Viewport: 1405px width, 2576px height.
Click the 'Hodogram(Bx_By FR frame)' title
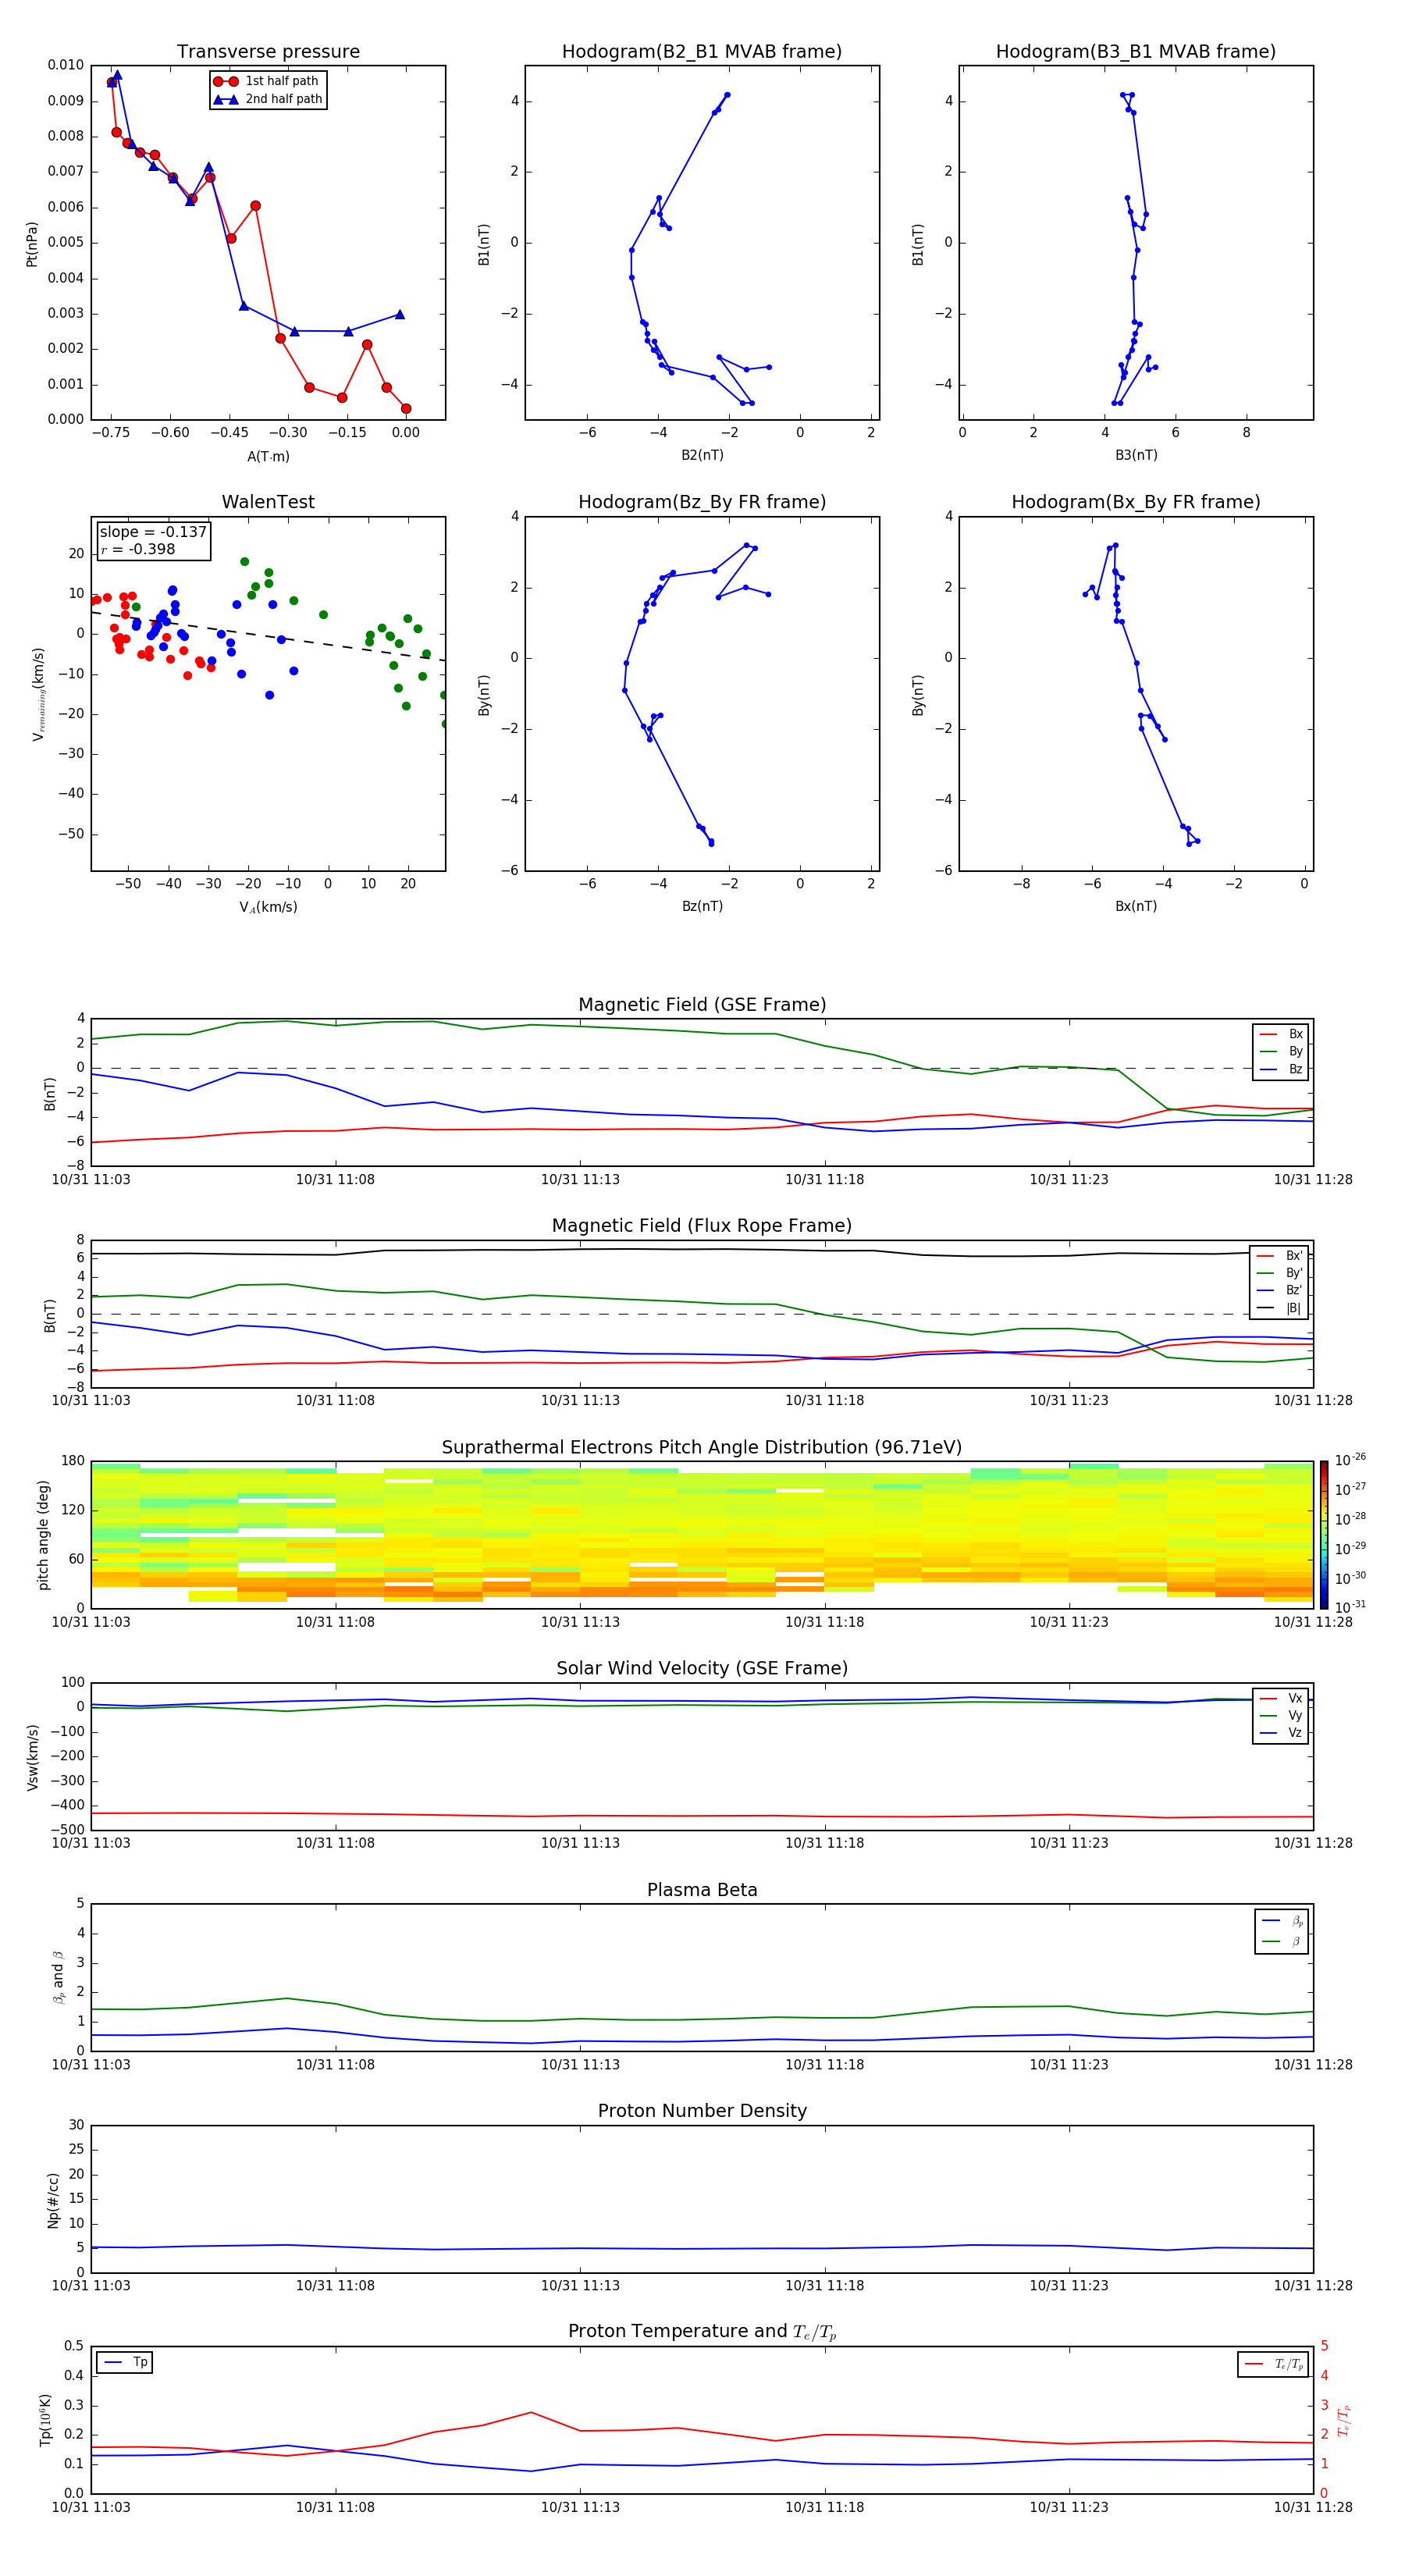point(1136,502)
